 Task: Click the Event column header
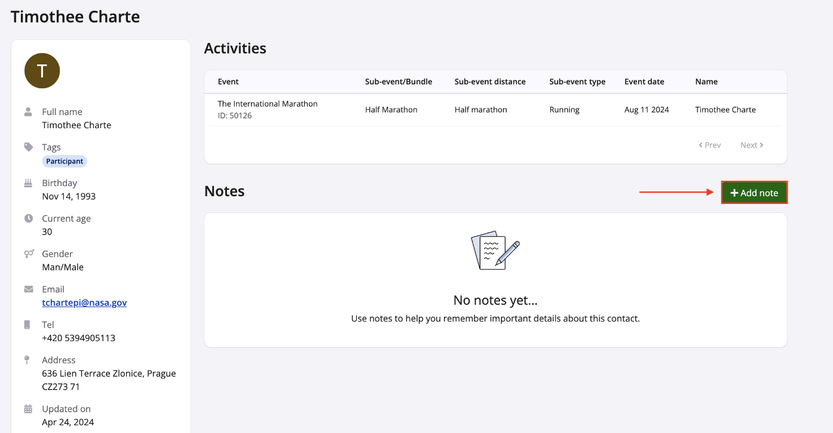[x=228, y=82]
